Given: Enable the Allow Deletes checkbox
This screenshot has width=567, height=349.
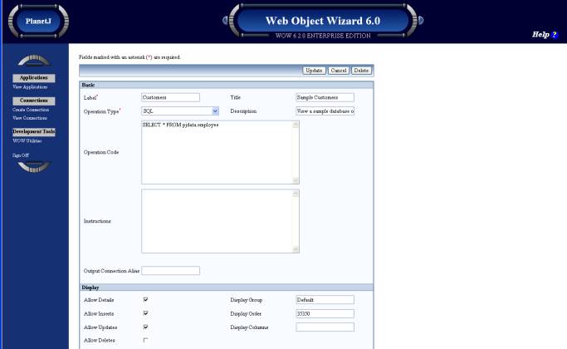Looking at the screenshot, I should click(x=145, y=341).
